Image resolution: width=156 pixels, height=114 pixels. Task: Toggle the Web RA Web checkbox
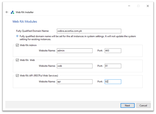click(17, 60)
